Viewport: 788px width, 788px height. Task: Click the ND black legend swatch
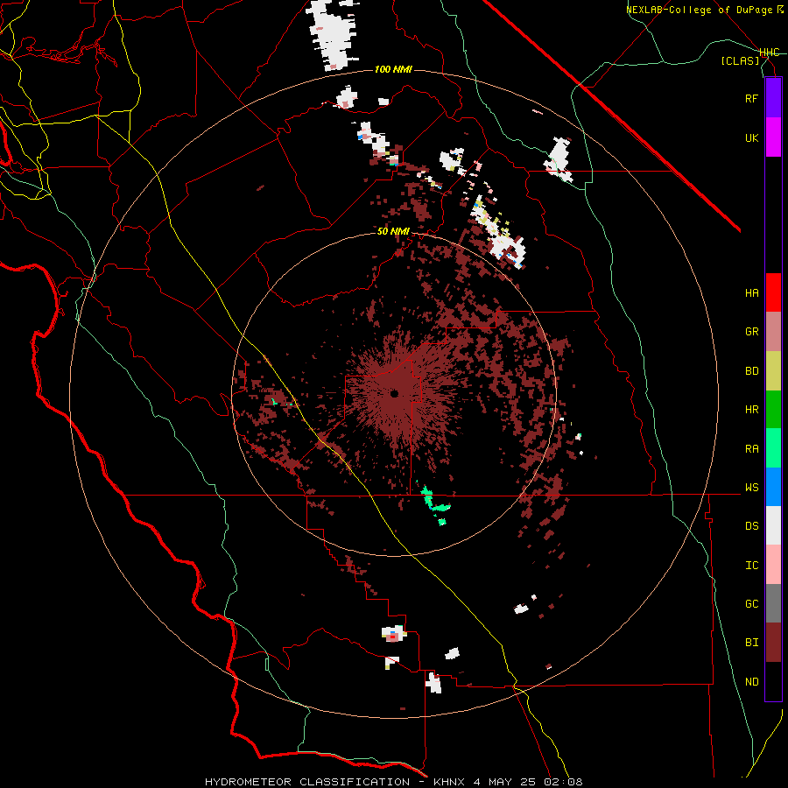tap(773, 681)
